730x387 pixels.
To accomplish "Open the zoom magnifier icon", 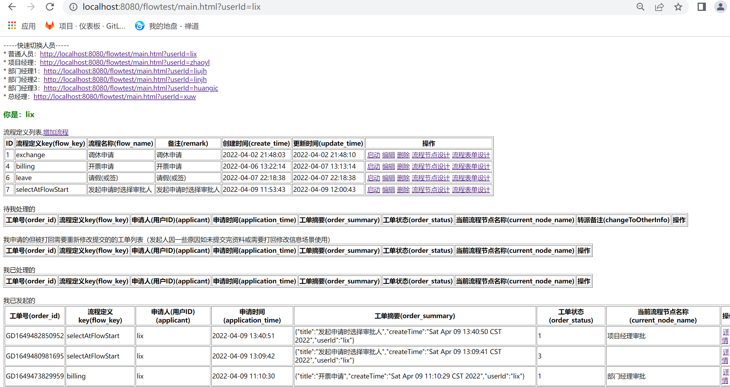I will coord(640,7).
